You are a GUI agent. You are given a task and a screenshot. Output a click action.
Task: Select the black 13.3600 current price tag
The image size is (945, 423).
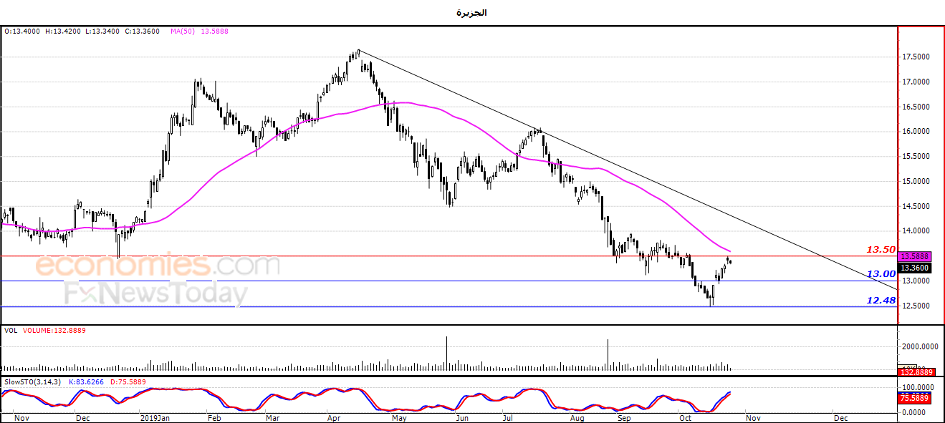(915, 268)
